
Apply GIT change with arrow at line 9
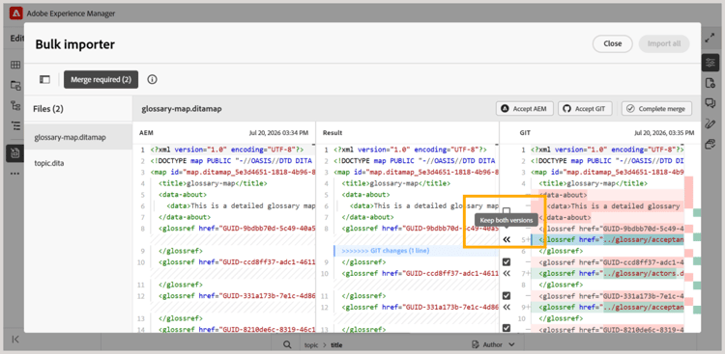click(507, 307)
